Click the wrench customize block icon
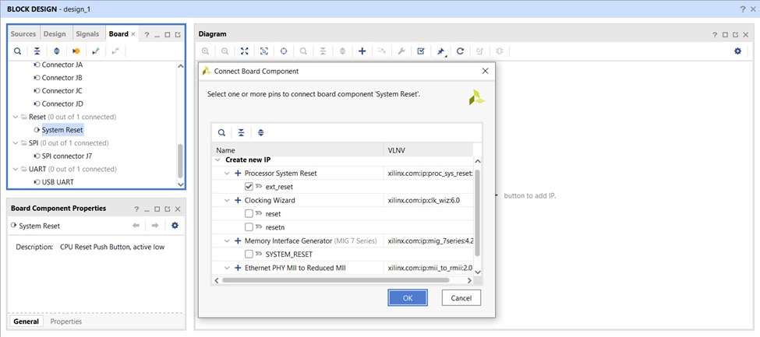This screenshot has width=760, height=337. point(401,51)
